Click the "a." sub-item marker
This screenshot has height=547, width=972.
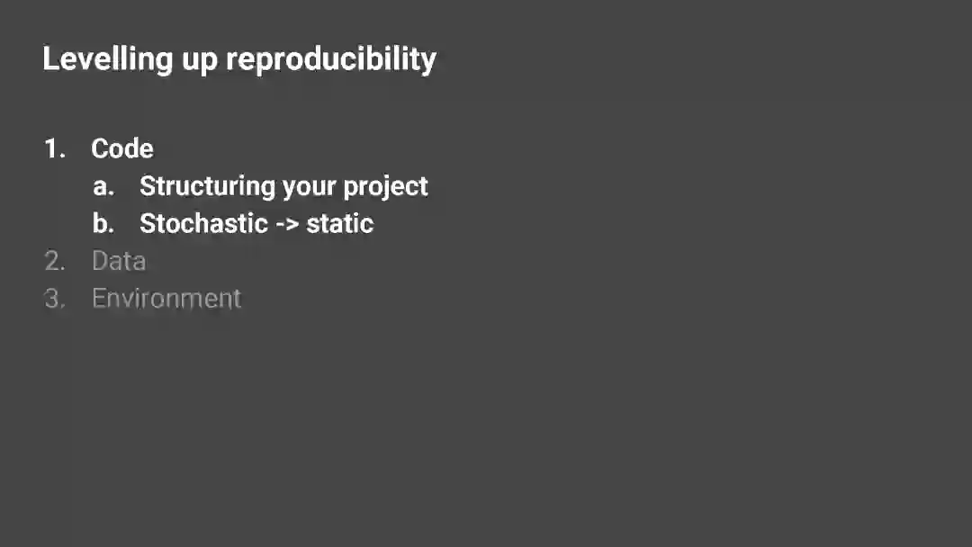point(103,187)
